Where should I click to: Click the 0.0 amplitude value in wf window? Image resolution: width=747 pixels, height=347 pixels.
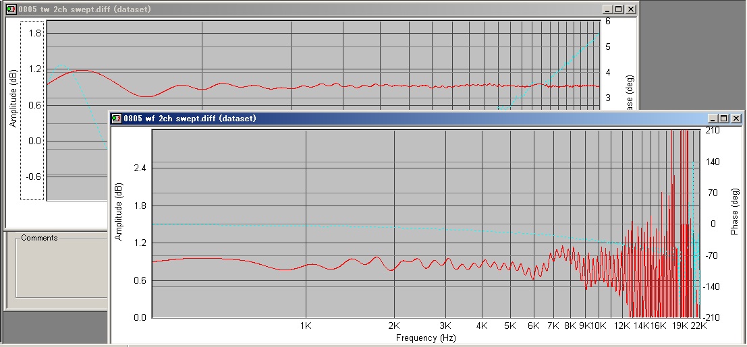(x=140, y=317)
